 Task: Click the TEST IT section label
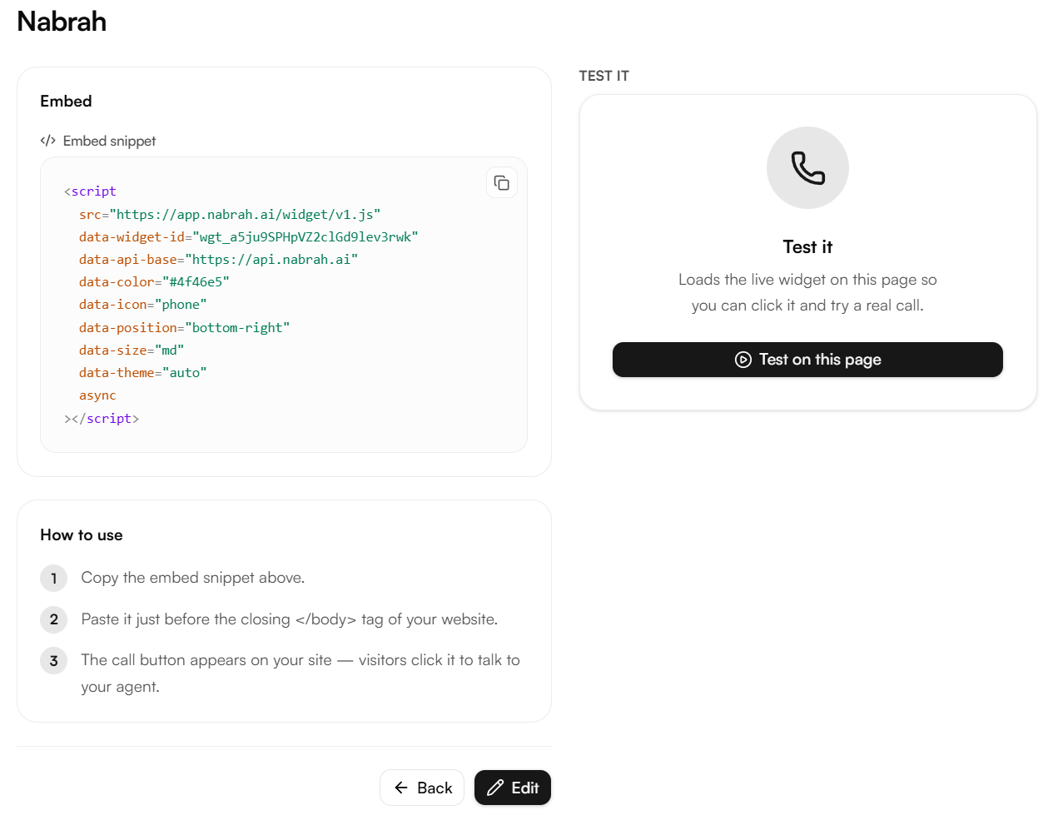[604, 76]
